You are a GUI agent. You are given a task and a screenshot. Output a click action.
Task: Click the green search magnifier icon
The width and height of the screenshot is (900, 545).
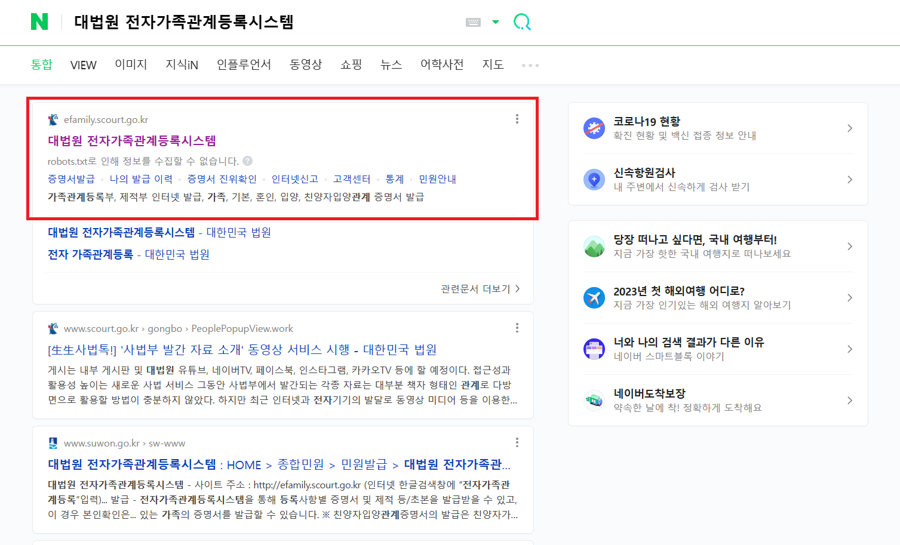pos(522,22)
